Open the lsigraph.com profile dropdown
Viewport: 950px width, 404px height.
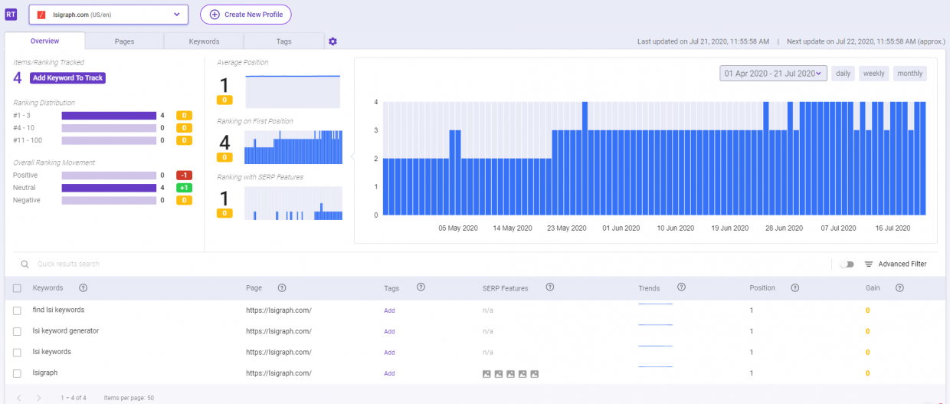coord(108,15)
